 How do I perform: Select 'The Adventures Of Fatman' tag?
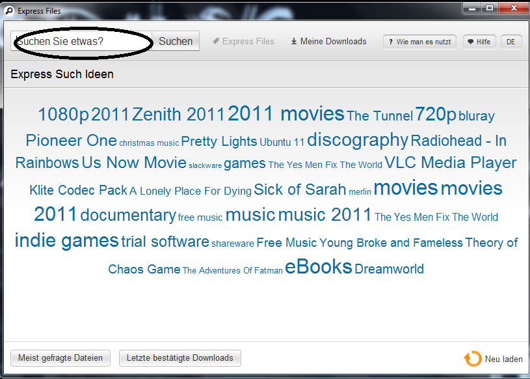pyautogui.click(x=233, y=270)
